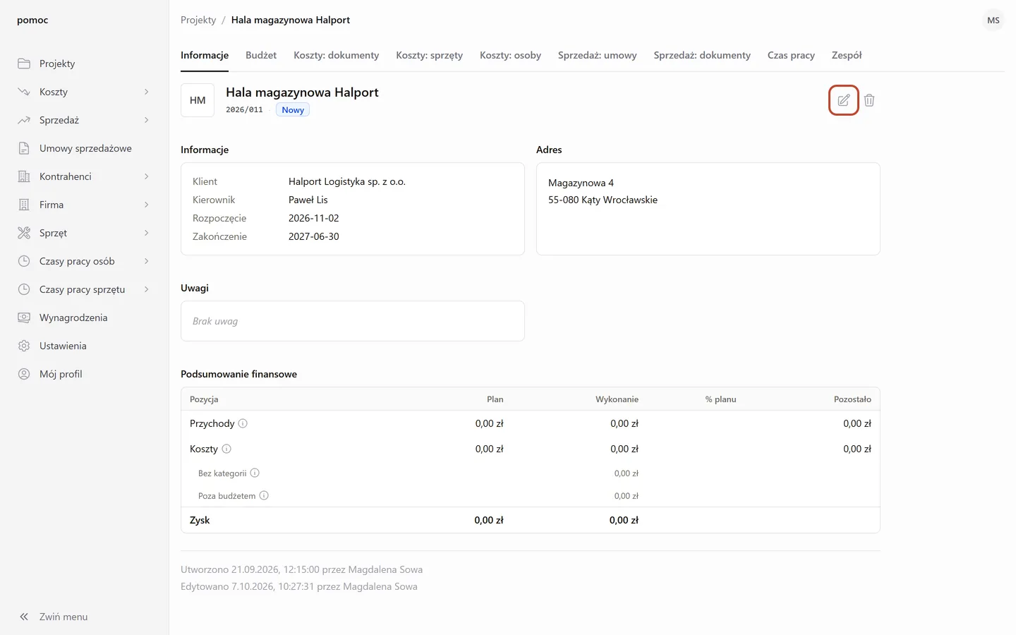Open the Czas pracy tab
1016x635 pixels.
[x=791, y=55]
